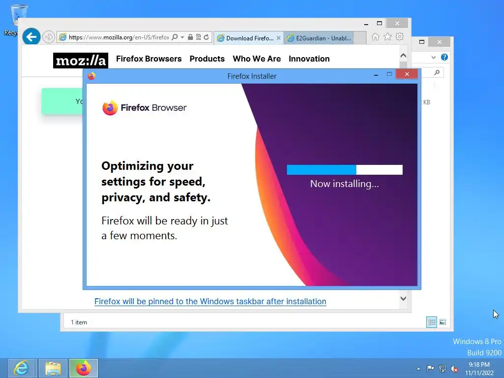Maximize the Internet Explorer window
The image size is (504, 378).
click(x=379, y=23)
